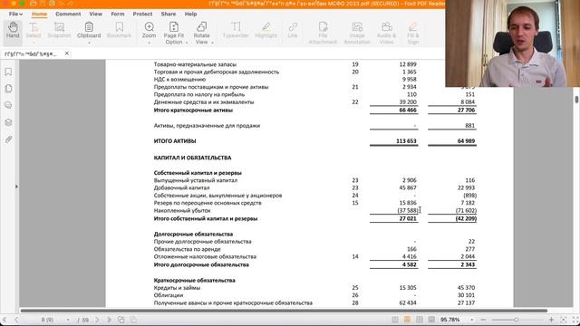Click the Bookmark ribbon tool

pos(119,31)
